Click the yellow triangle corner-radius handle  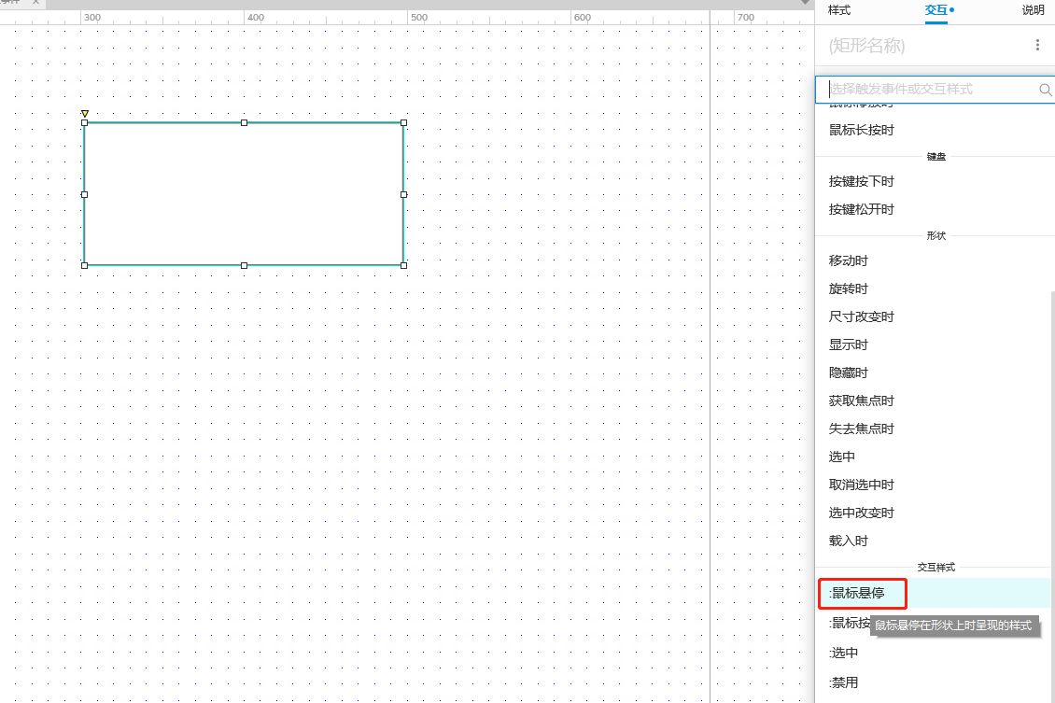click(x=85, y=114)
